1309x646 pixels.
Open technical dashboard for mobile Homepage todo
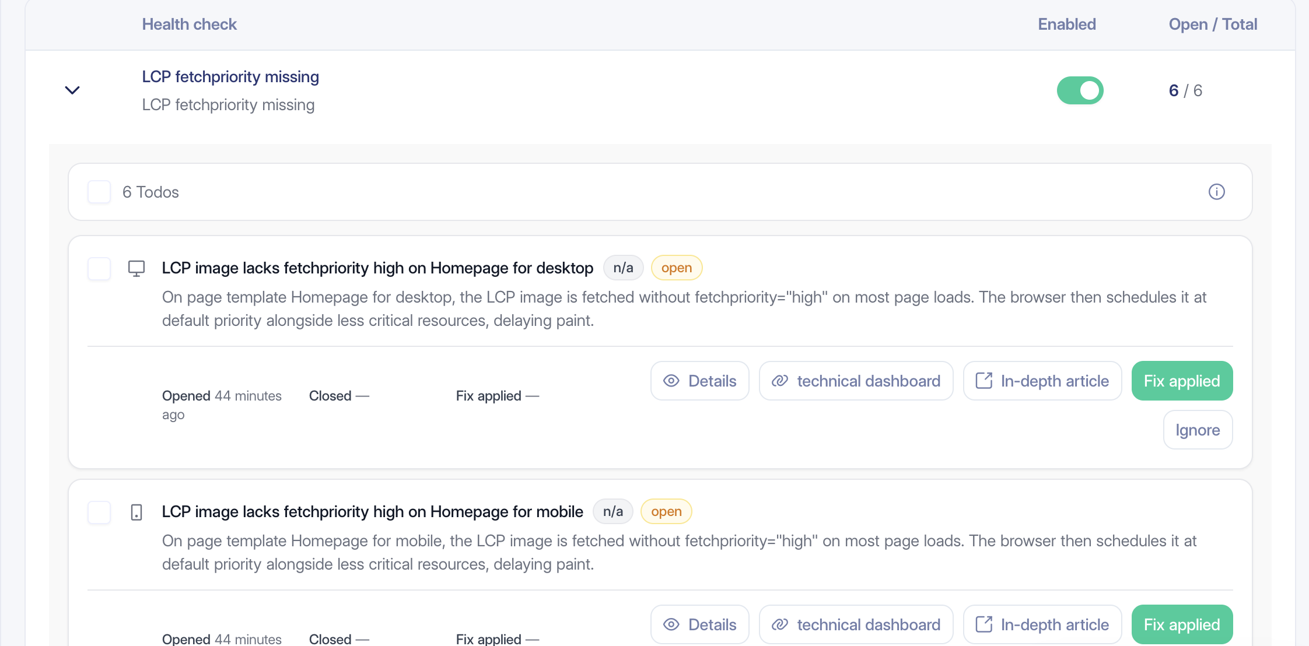[x=856, y=624]
